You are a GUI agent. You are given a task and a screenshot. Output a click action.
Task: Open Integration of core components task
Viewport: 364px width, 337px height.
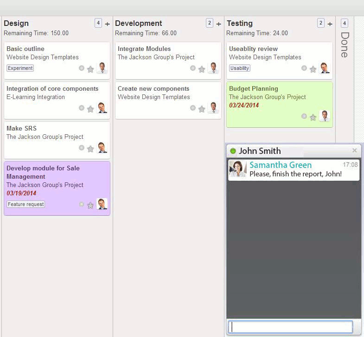[52, 89]
